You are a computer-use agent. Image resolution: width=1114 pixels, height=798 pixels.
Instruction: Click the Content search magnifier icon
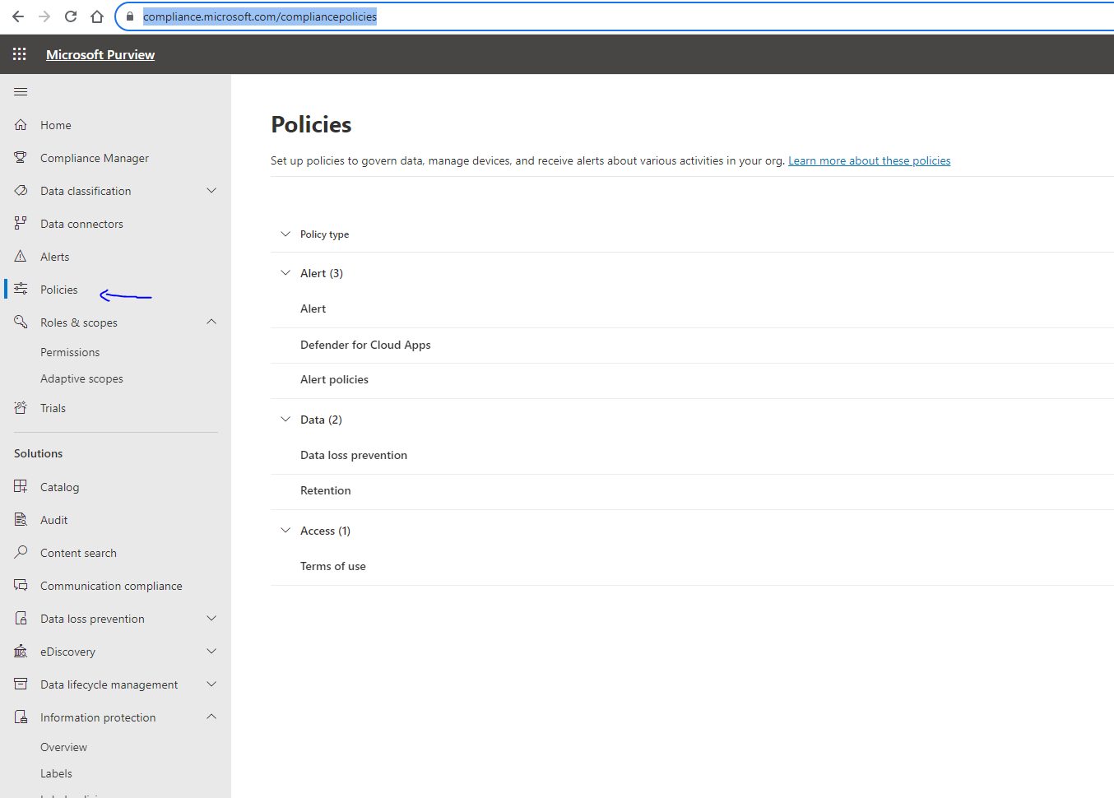(21, 552)
